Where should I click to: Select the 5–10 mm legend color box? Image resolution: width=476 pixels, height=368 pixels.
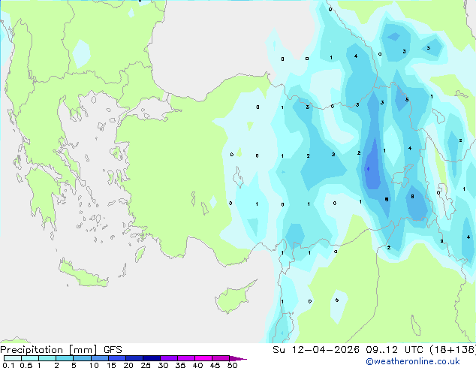tap(82, 358)
